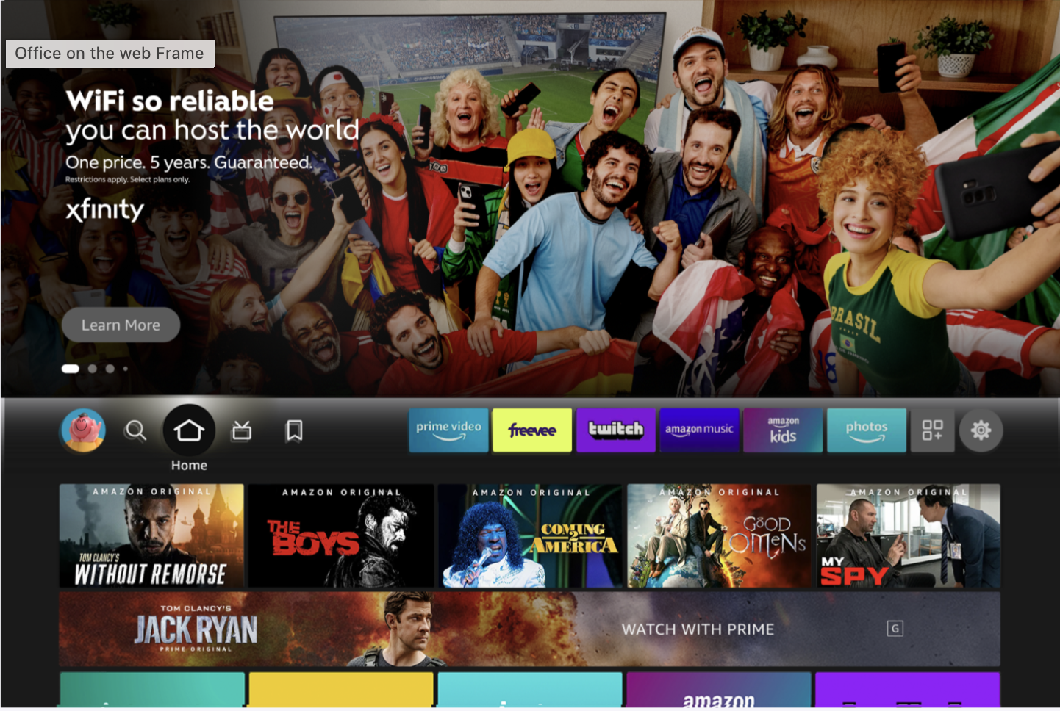Image resolution: width=1060 pixels, height=711 pixels.
Task: Launch the Amazon Music app tile
Action: pos(700,430)
